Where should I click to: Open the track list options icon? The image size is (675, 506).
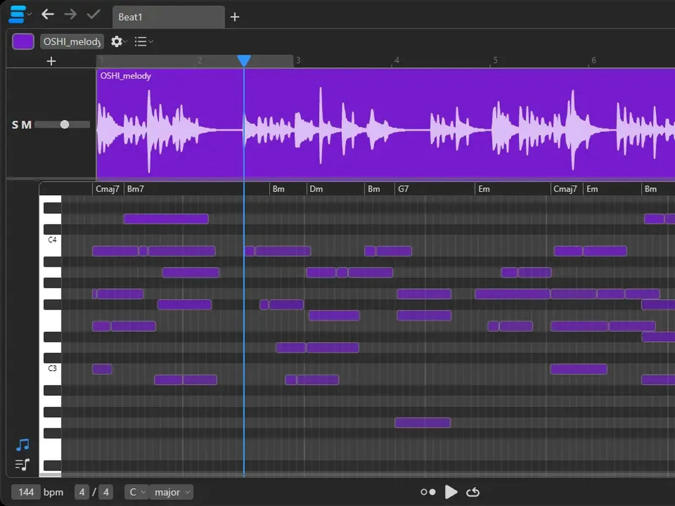tap(140, 41)
